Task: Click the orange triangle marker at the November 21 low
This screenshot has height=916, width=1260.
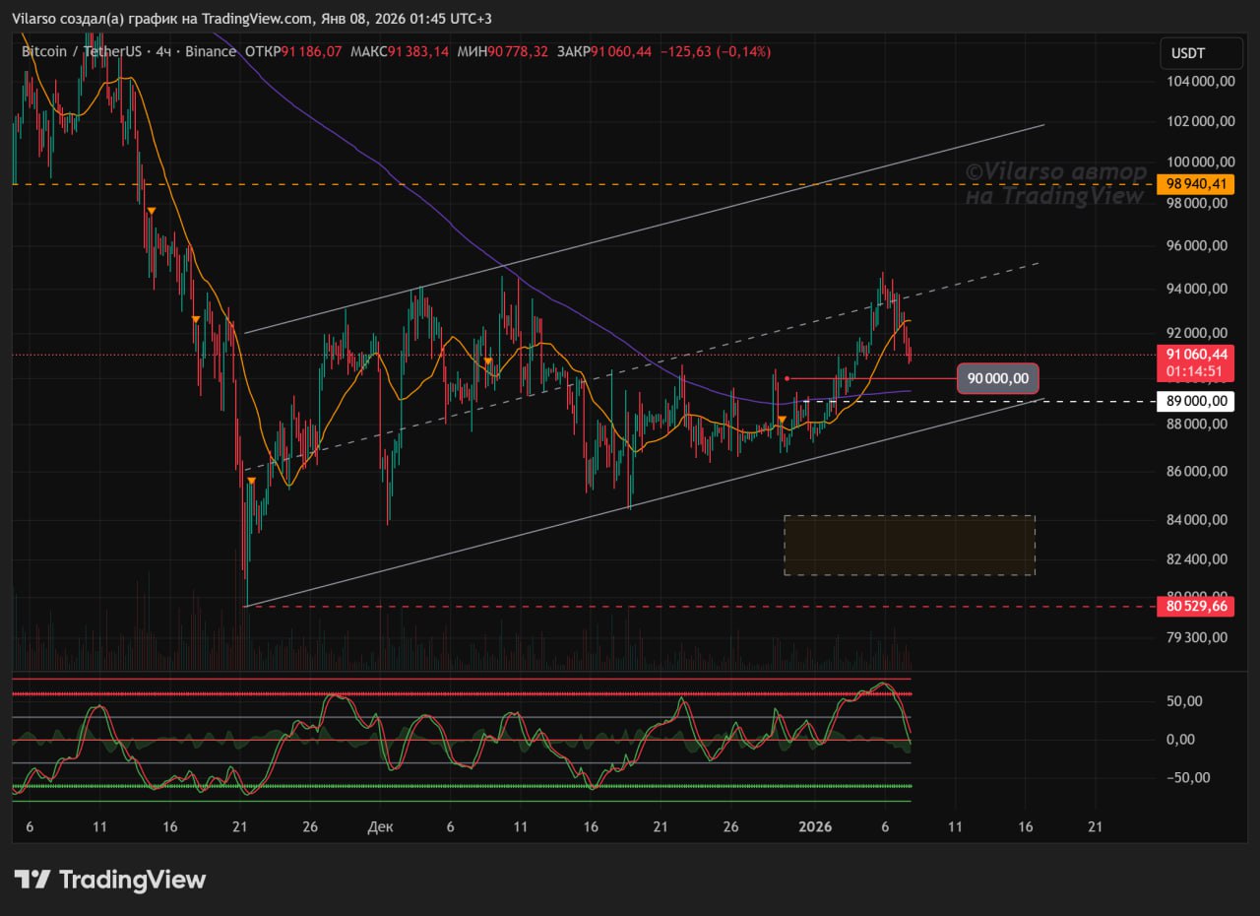Action: point(252,481)
